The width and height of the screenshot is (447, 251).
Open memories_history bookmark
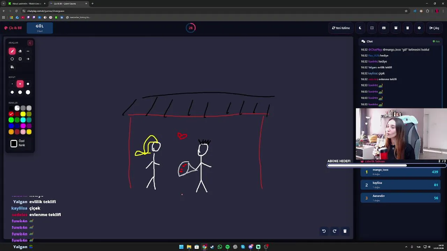coord(78,17)
